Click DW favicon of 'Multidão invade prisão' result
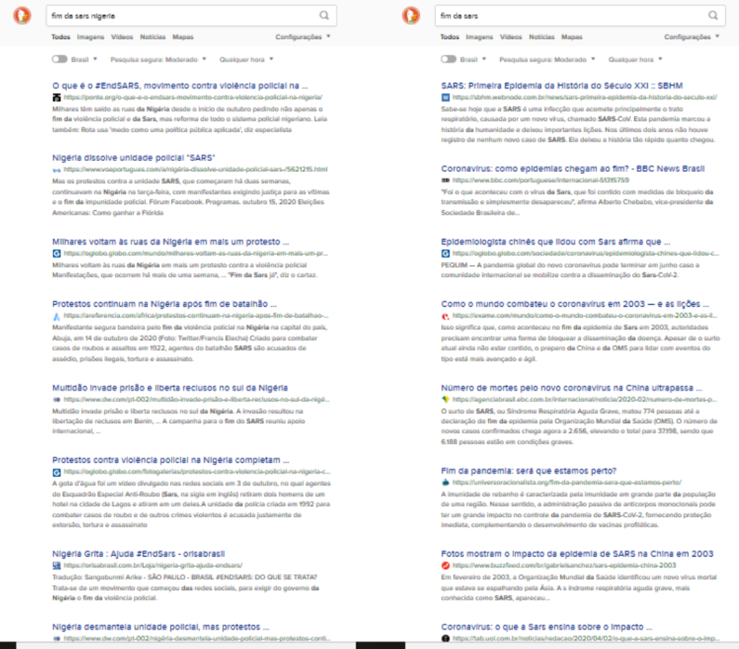The width and height of the screenshot is (739, 649). click(x=56, y=400)
